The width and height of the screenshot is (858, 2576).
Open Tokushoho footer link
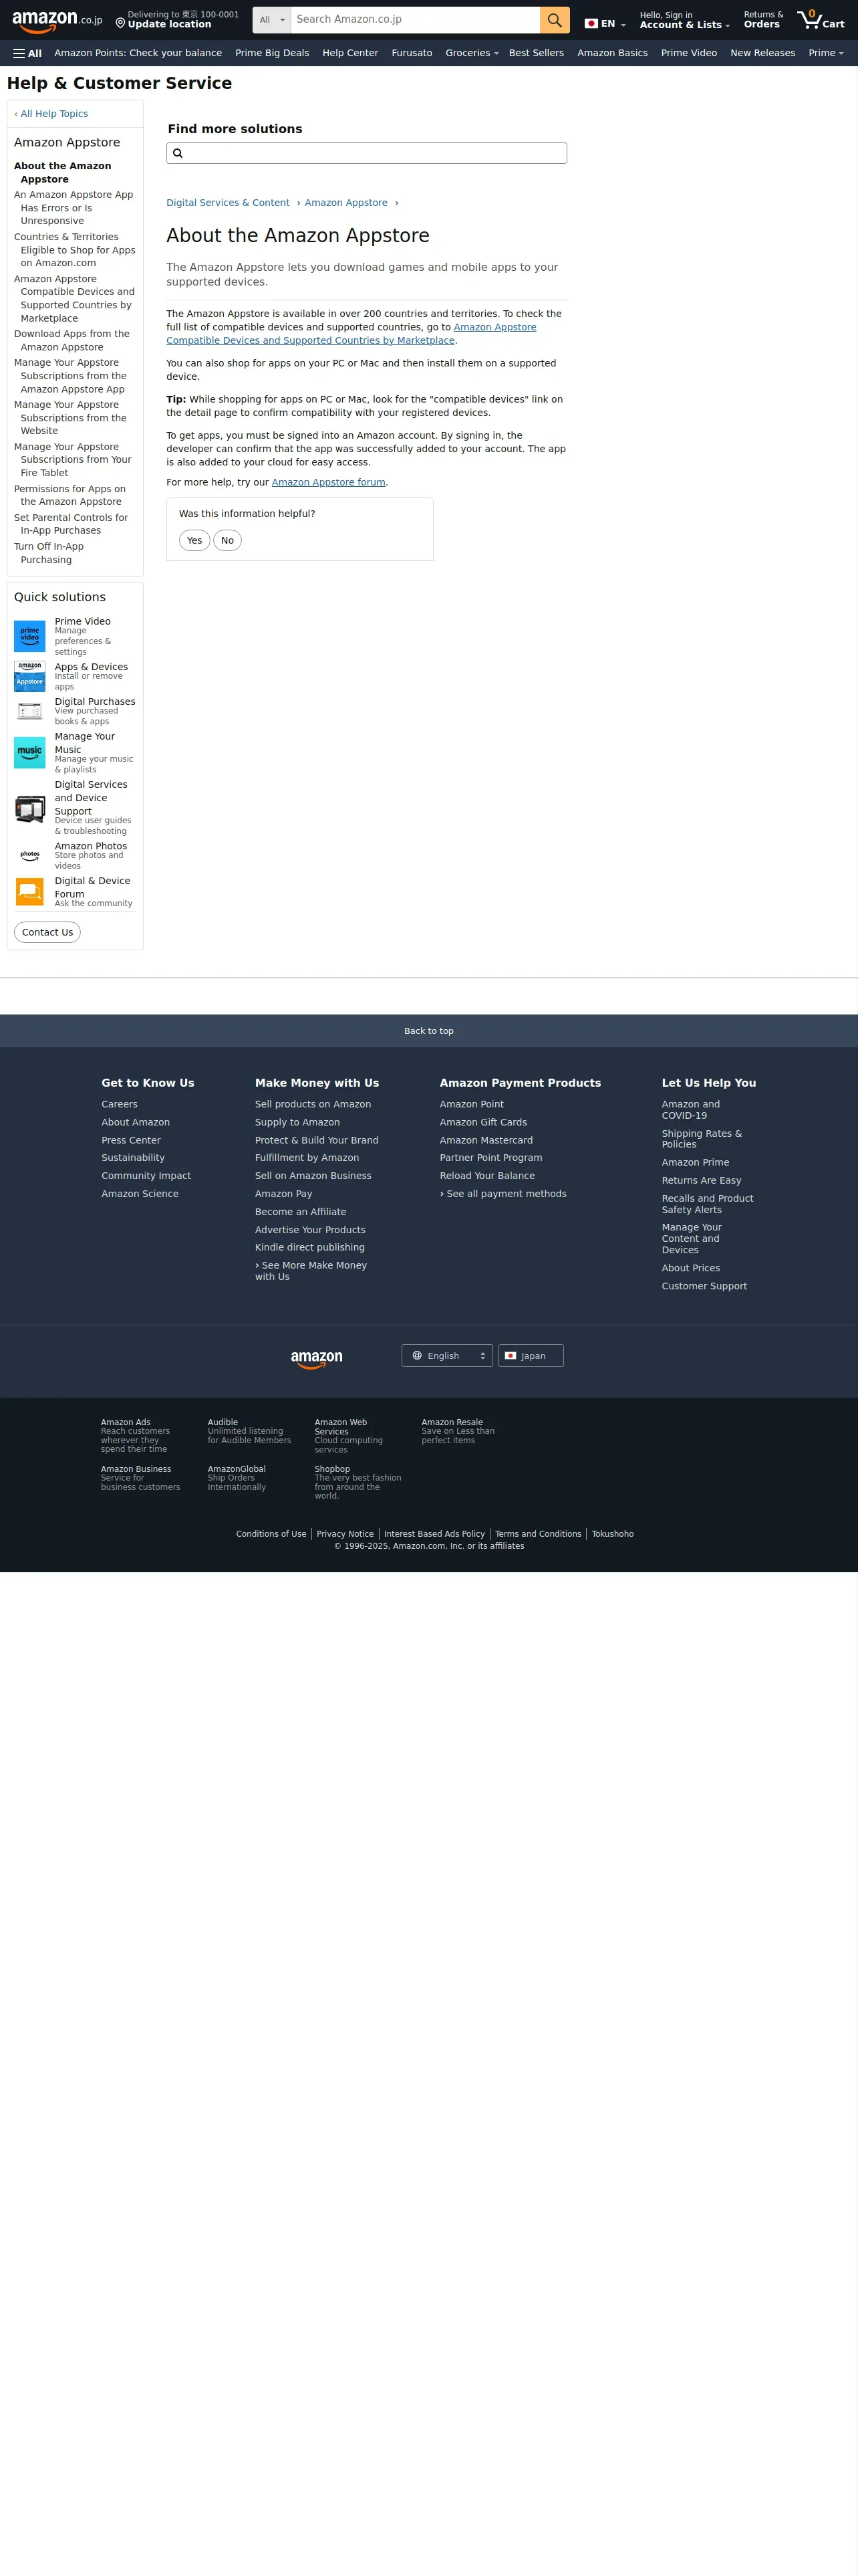612,1534
